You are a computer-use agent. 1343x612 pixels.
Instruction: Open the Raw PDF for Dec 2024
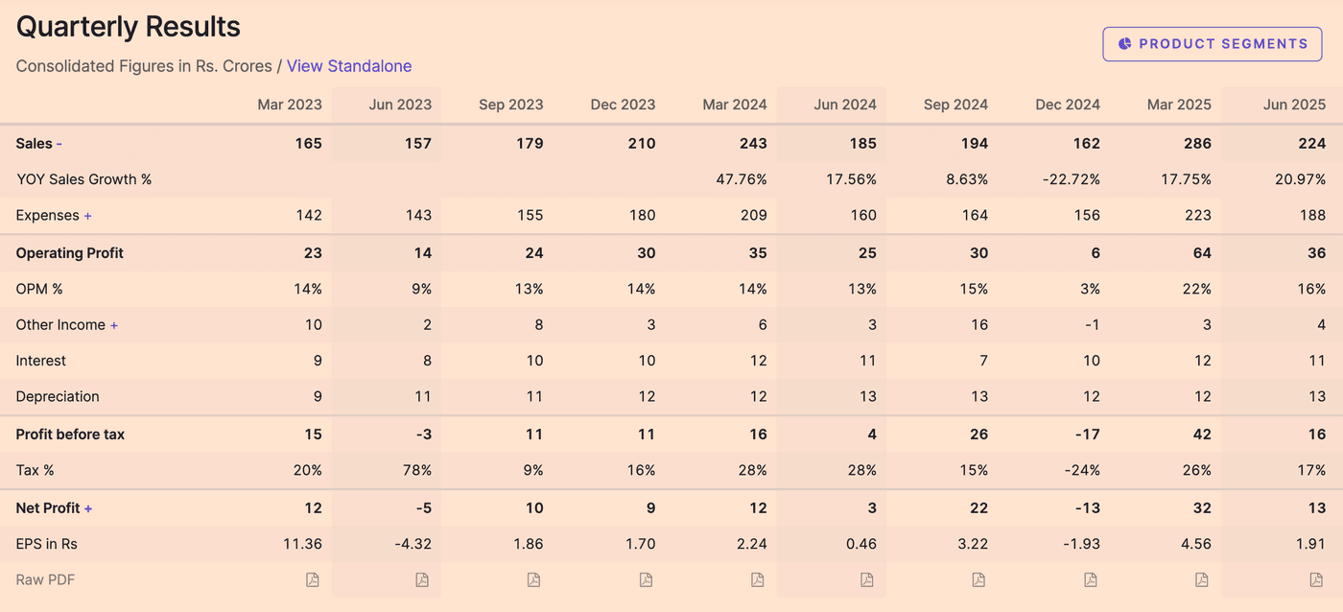(x=1090, y=579)
